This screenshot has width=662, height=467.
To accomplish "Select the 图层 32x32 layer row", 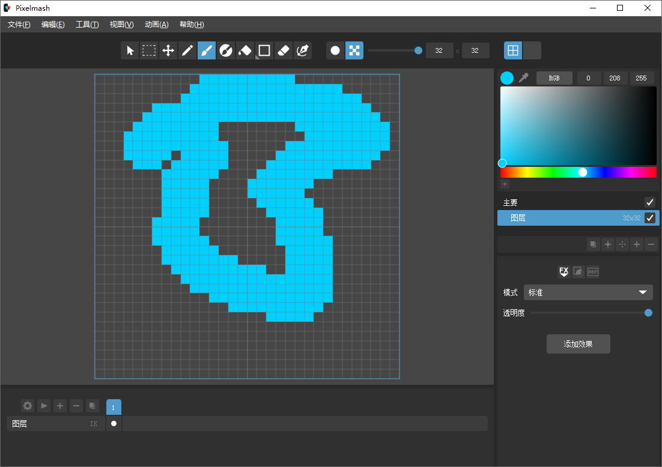I will [x=578, y=218].
